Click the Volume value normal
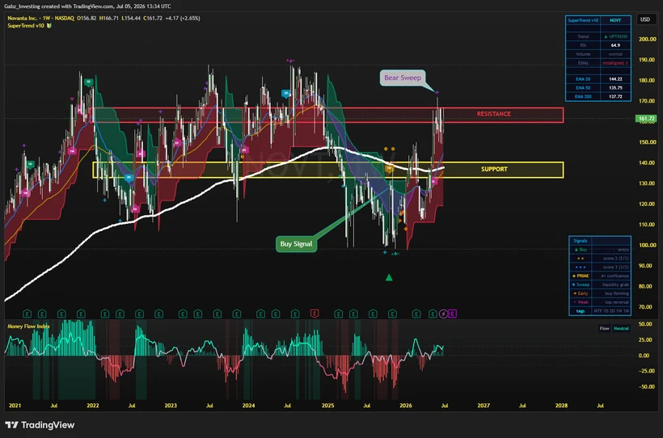Screen dimensions: 663x438 615,54
